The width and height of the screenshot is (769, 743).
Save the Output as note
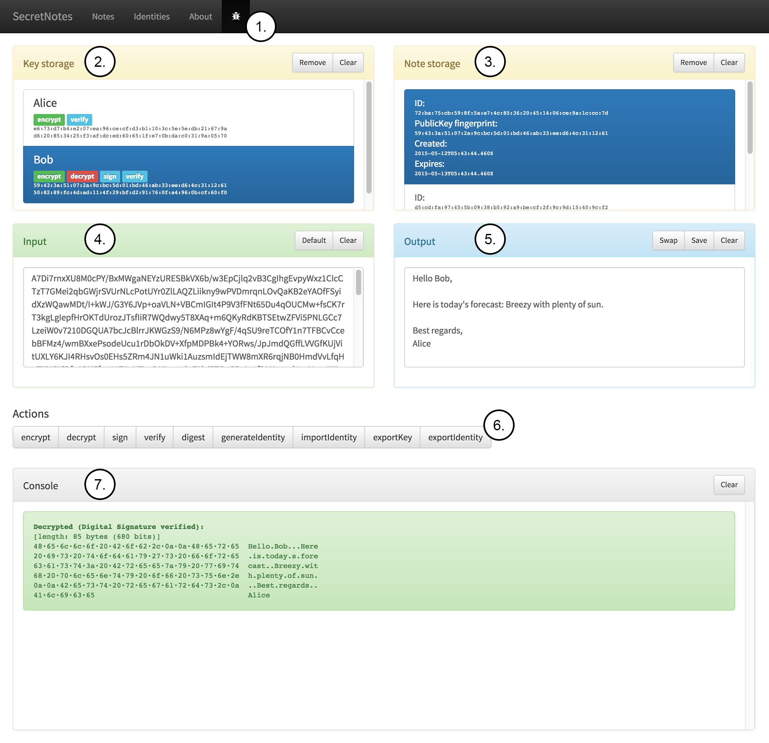698,240
